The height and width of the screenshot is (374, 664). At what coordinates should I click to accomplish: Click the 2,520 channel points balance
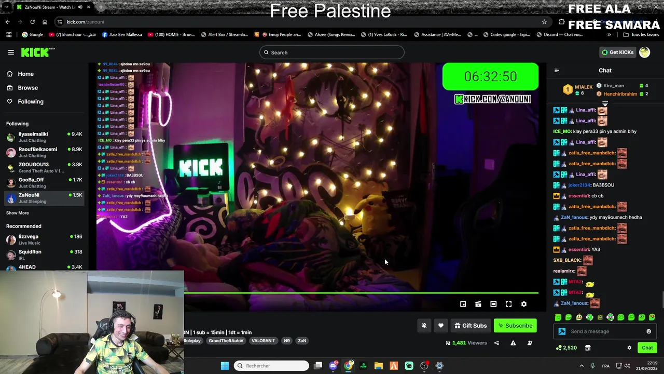(x=566, y=348)
